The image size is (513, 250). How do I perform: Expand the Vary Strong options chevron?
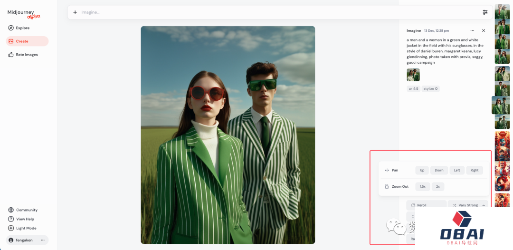(x=484, y=205)
